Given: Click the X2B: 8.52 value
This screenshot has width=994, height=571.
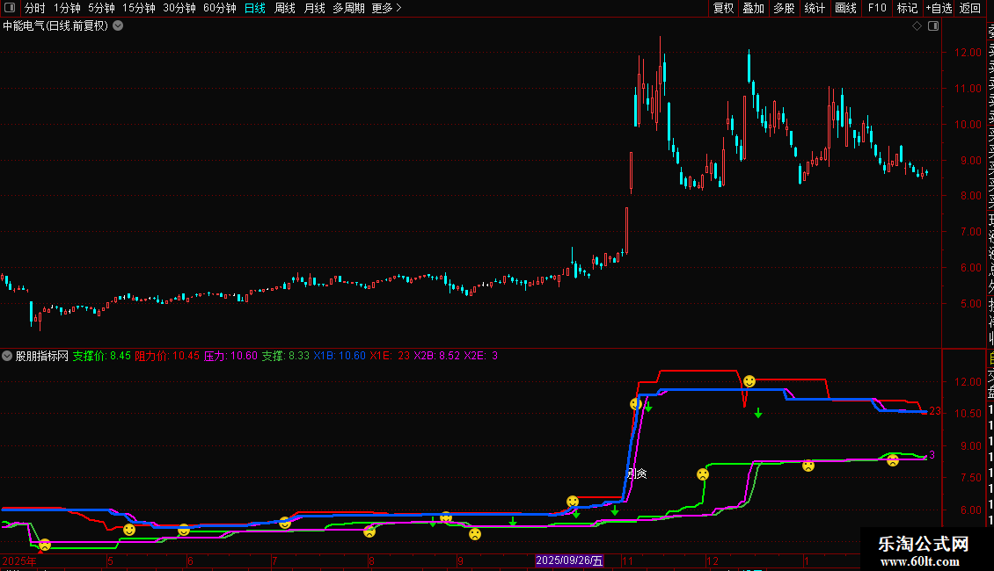Looking at the screenshot, I should pyautogui.click(x=437, y=356).
